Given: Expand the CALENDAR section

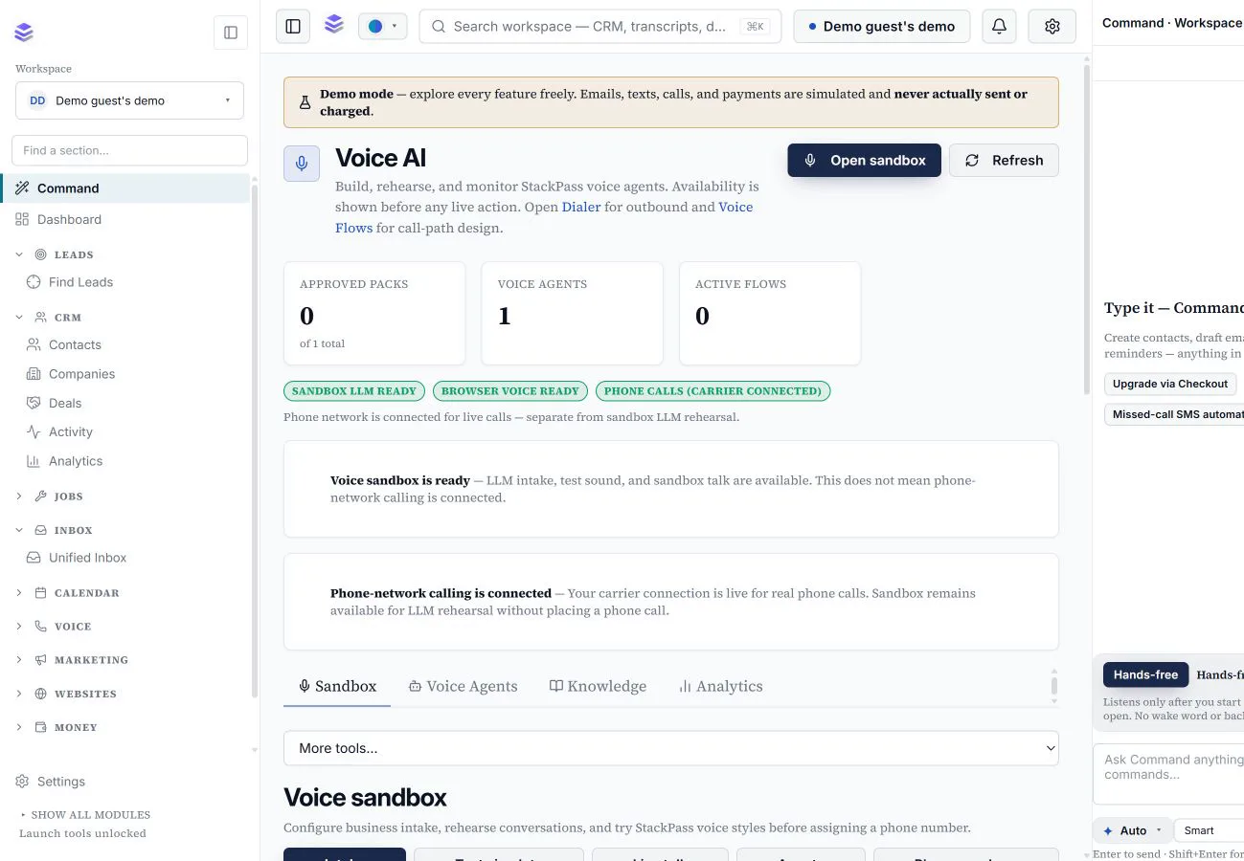Looking at the screenshot, I should point(19,593).
